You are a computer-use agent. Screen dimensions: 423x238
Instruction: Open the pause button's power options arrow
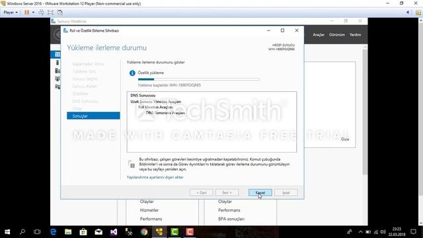[33, 13]
